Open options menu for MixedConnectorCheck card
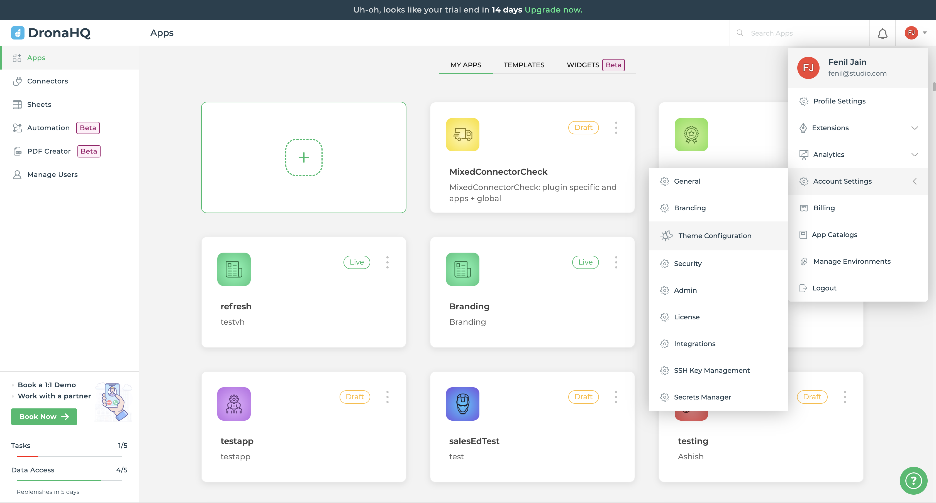Screen dimensions: 936x503 coord(616,128)
